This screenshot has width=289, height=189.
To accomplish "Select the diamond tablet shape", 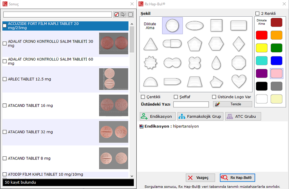I will (239, 44).
